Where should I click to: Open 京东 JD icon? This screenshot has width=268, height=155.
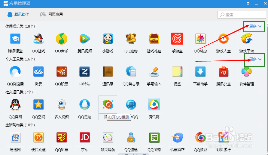[x=85, y=137]
